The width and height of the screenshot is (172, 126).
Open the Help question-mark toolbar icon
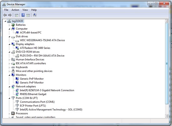23,15
